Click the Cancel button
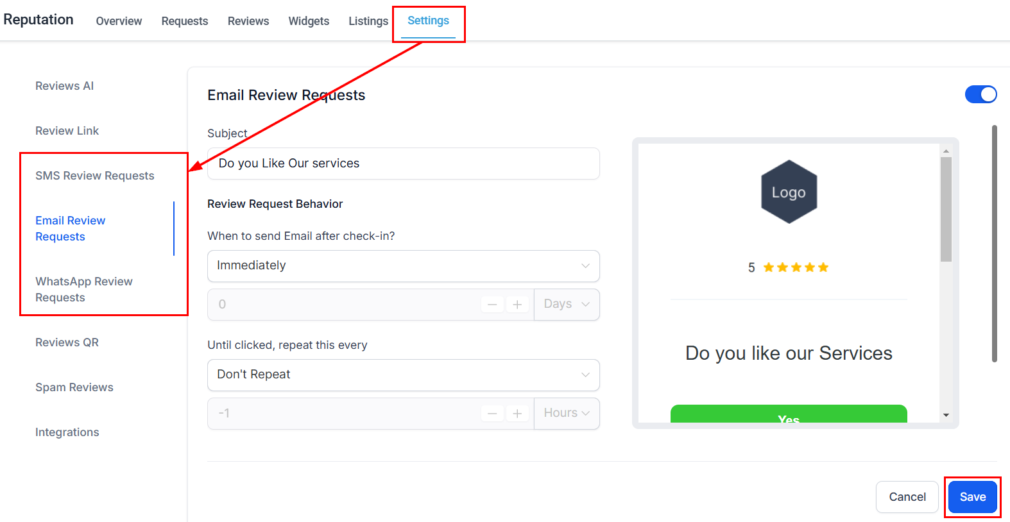The width and height of the screenshot is (1010, 522). pos(907,497)
